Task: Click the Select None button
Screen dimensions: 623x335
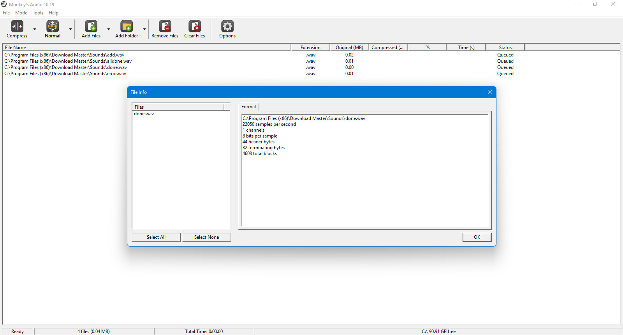Action: (x=207, y=237)
